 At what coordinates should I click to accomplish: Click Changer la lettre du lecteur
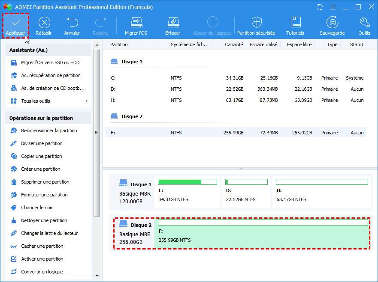(x=49, y=233)
